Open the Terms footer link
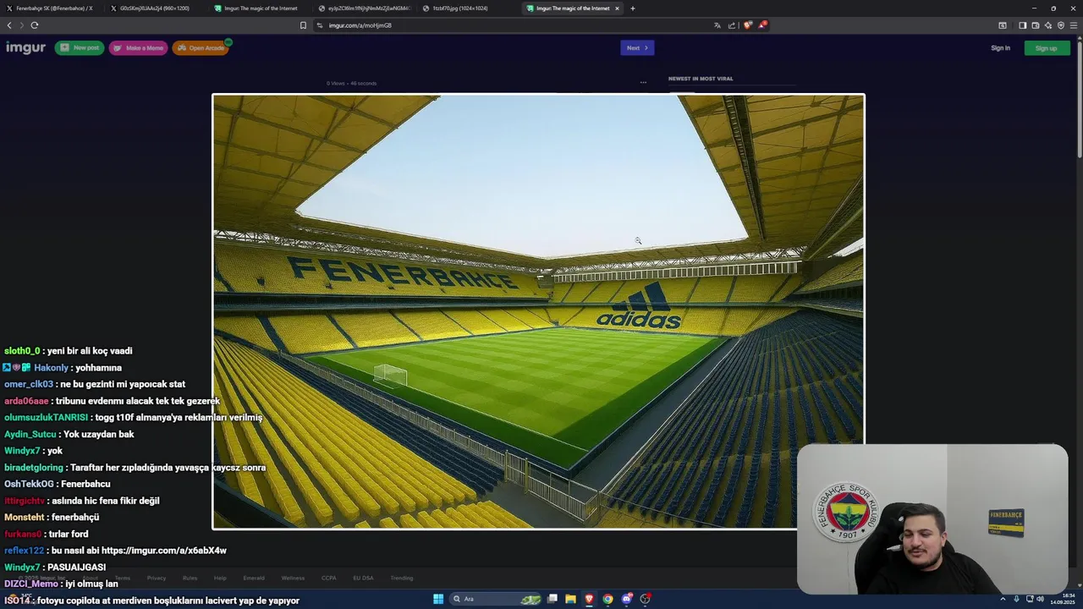This screenshot has width=1083, height=609. click(123, 578)
